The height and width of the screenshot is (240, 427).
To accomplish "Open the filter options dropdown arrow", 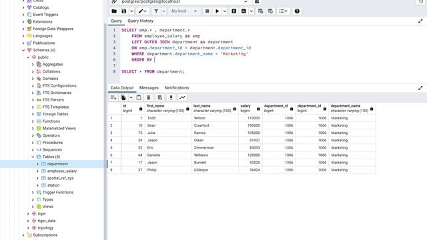I will 164,11.
